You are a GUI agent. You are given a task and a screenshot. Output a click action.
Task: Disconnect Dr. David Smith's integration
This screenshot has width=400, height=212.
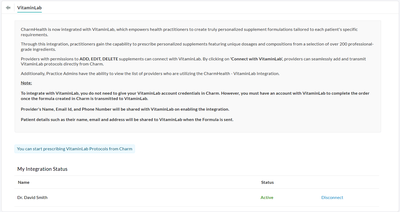click(332, 197)
